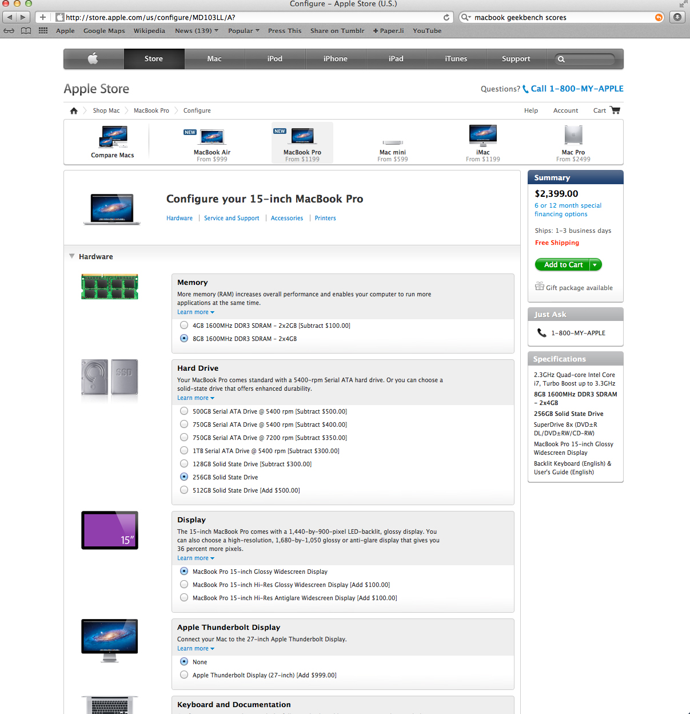
Task: Open the Top Sites grid icon
Action: click(x=43, y=31)
